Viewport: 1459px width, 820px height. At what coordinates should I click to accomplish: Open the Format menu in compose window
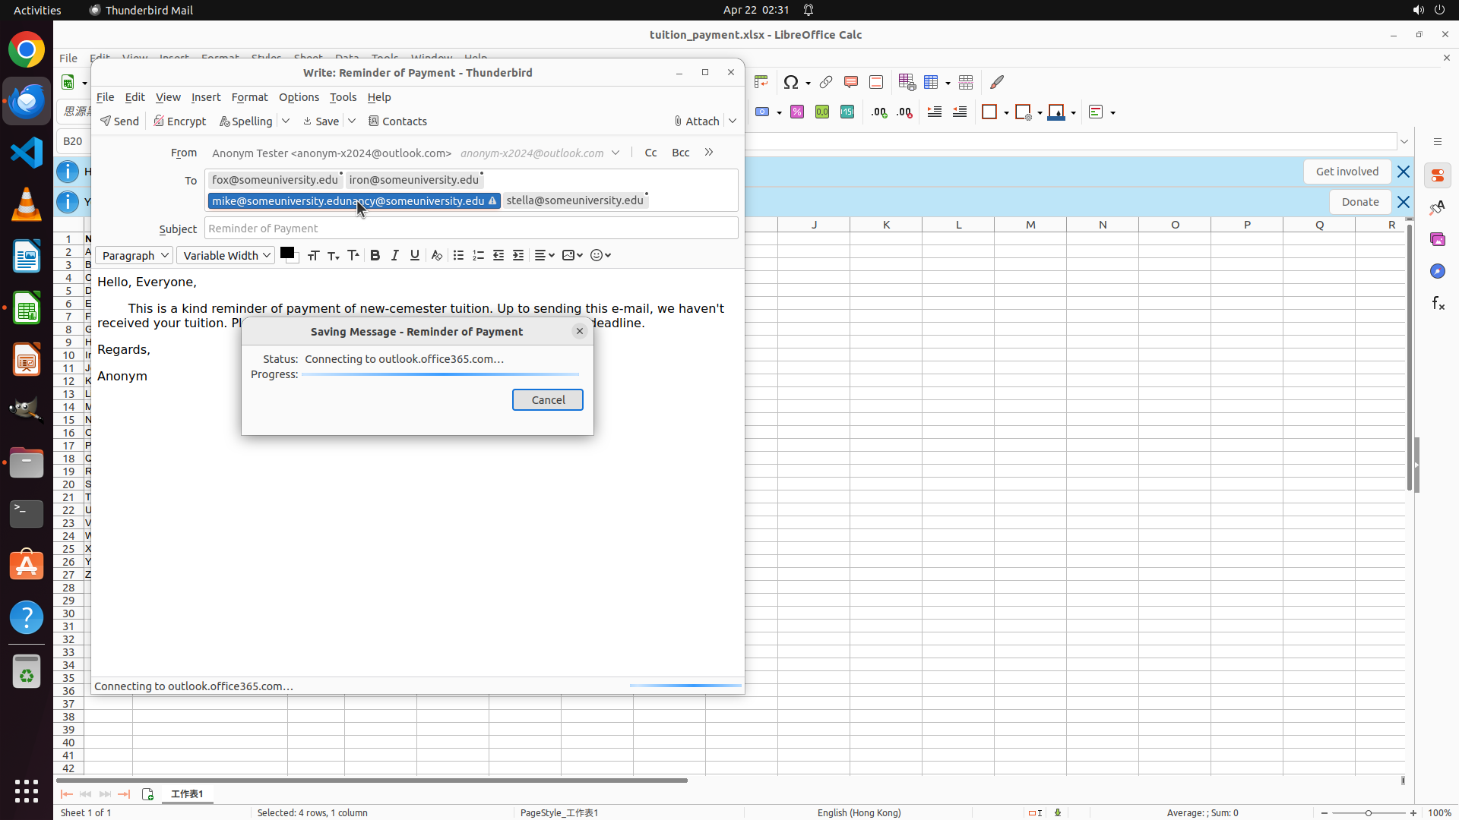click(x=249, y=97)
